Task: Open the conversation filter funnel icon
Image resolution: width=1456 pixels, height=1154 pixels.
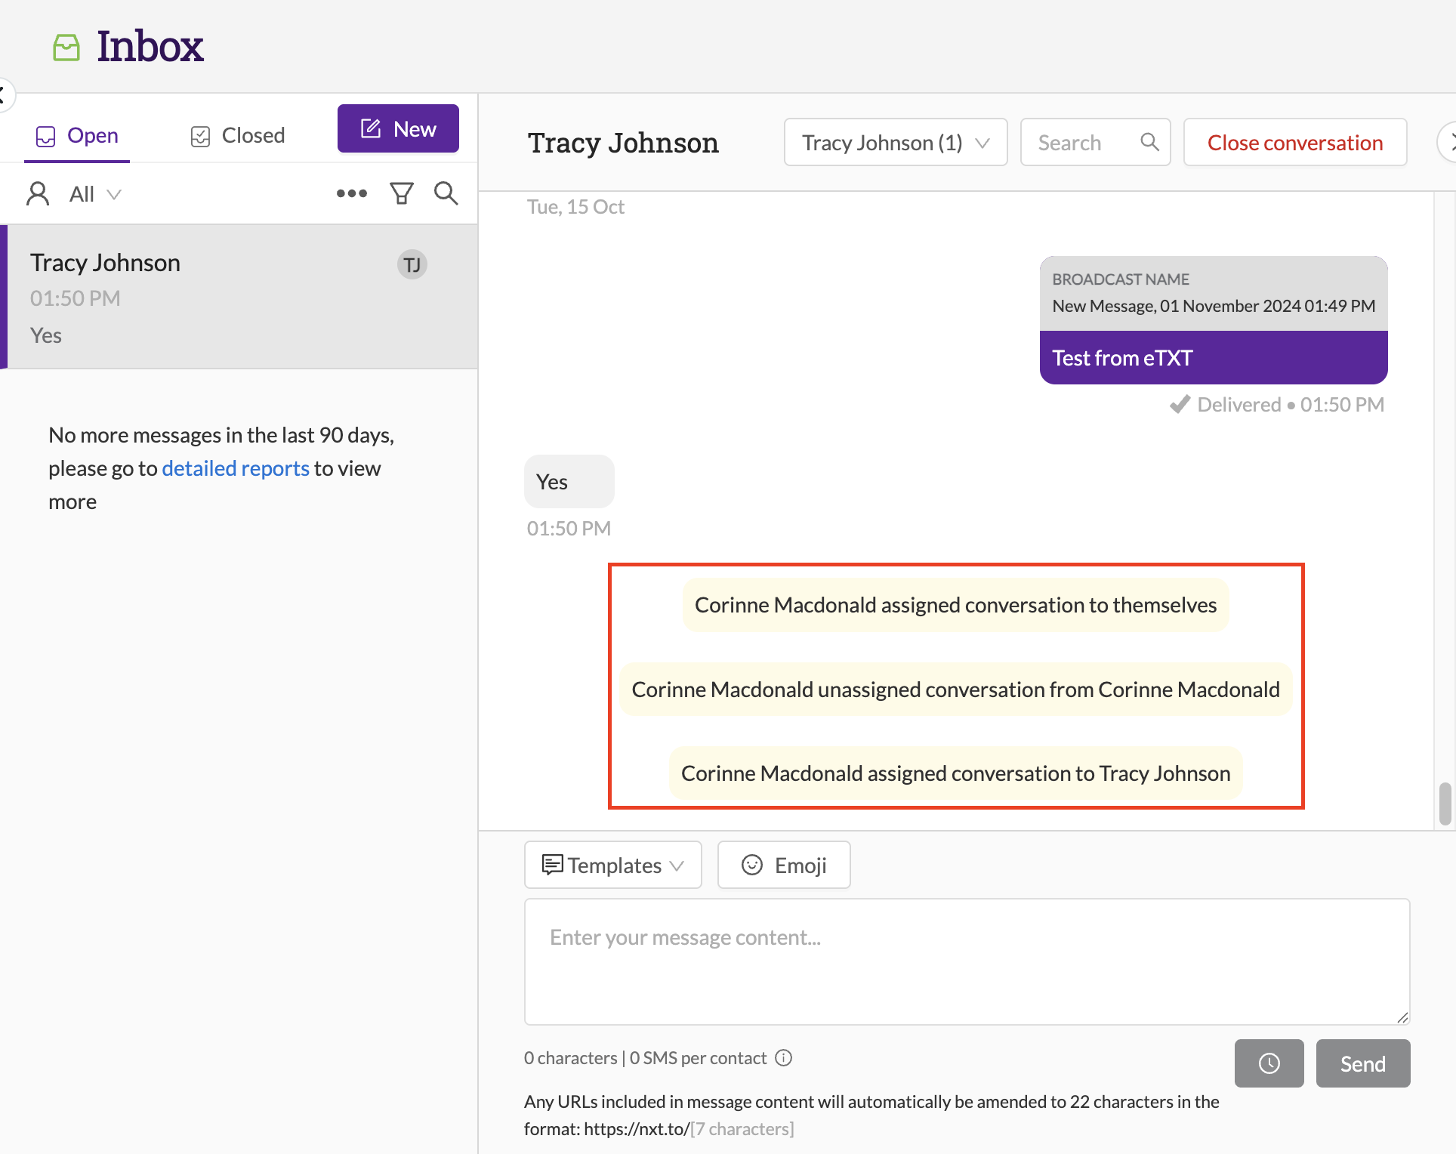Action: pyautogui.click(x=402, y=193)
